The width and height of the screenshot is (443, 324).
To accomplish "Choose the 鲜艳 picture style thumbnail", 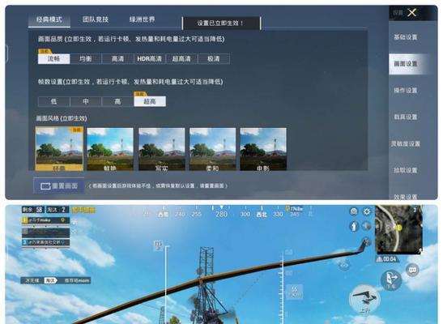I will tap(110, 149).
